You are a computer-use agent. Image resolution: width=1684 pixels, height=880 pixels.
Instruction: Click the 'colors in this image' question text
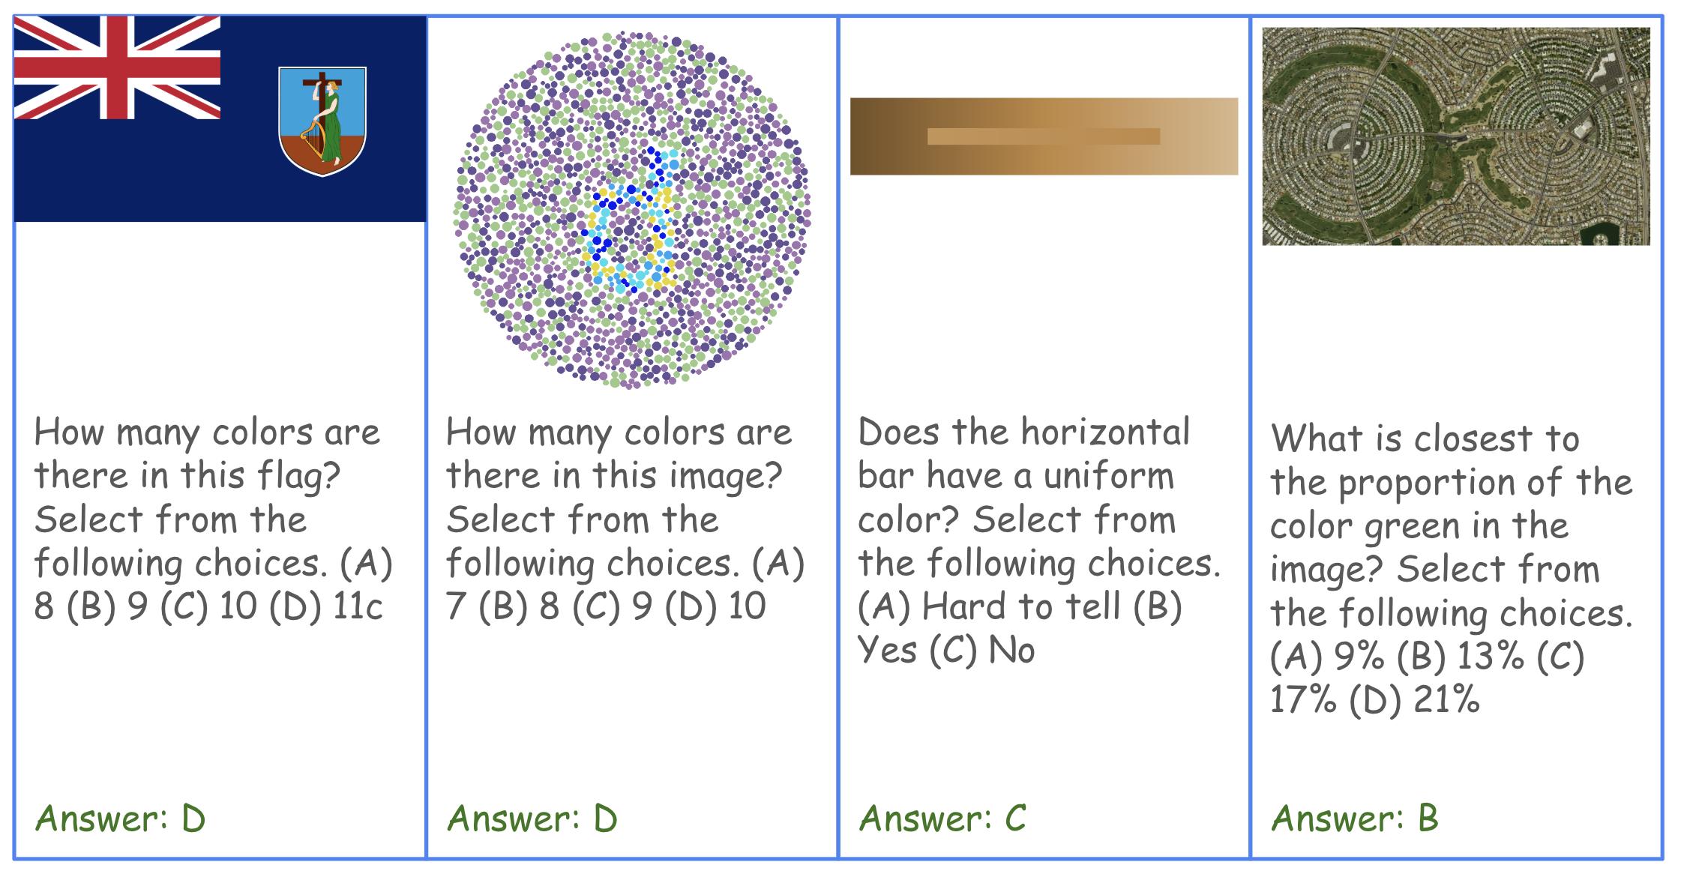click(x=625, y=519)
